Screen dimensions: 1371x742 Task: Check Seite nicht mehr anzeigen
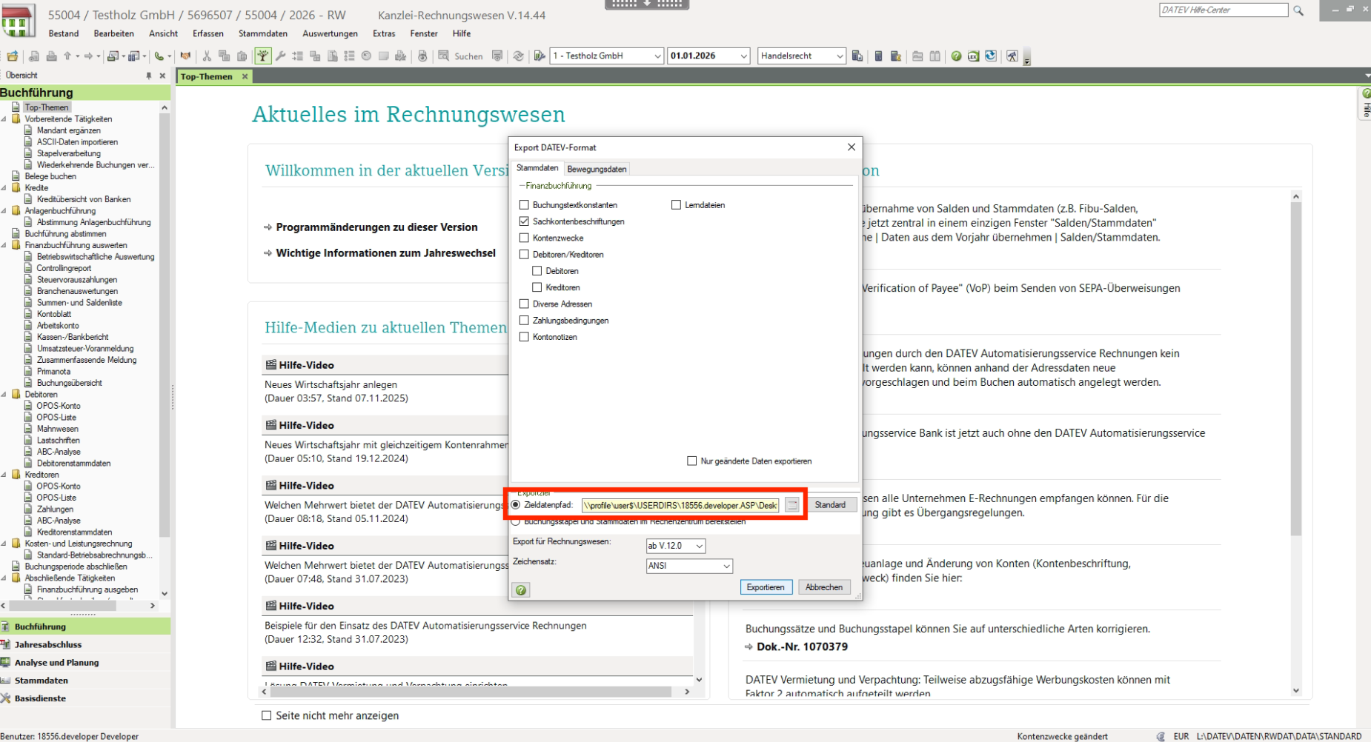tap(267, 715)
